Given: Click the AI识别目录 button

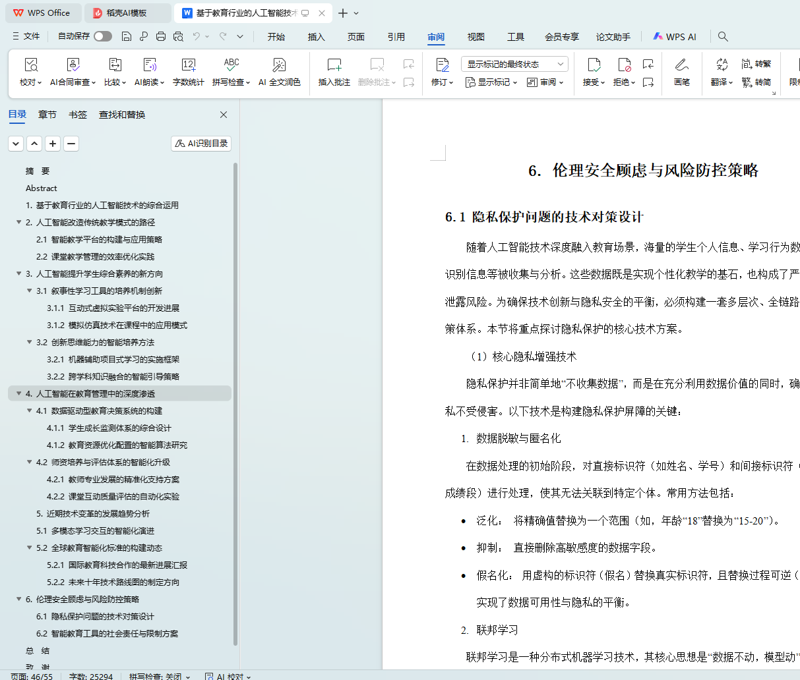Looking at the screenshot, I should [201, 144].
